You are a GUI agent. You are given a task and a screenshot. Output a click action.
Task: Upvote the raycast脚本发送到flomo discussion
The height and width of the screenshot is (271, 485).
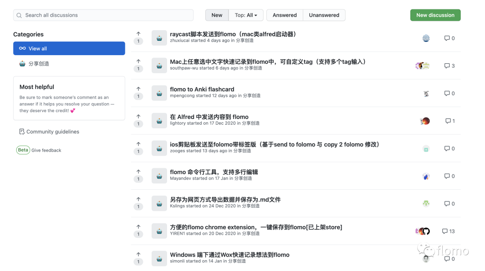point(138,34)
